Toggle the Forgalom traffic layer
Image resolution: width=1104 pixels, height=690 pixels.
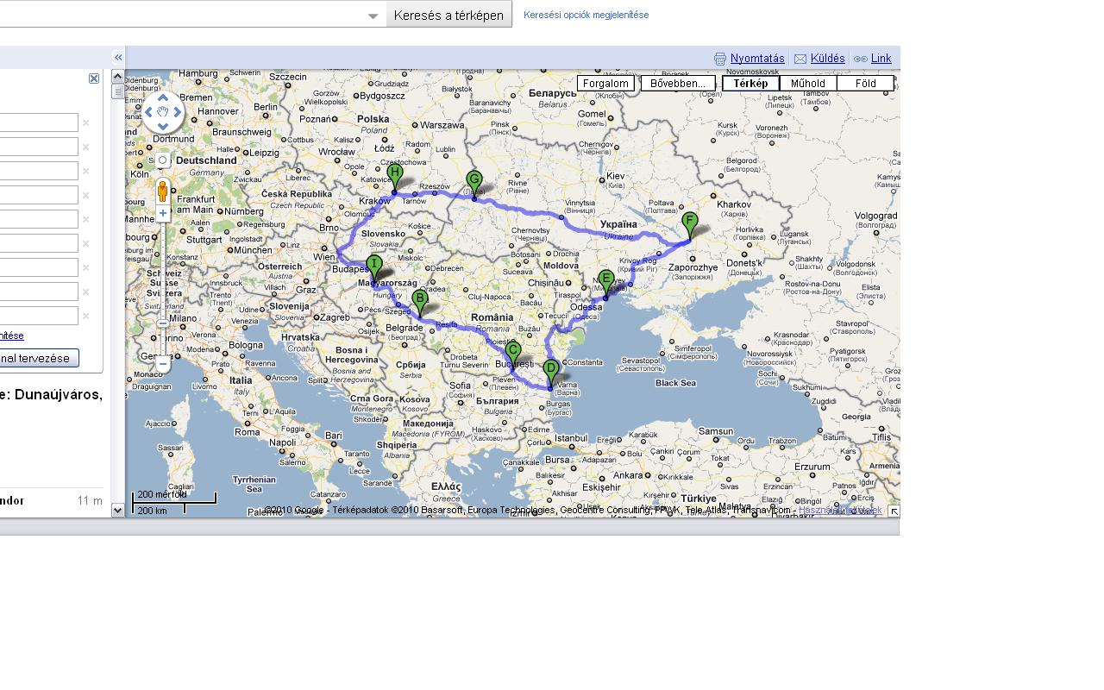click(605, 84)
